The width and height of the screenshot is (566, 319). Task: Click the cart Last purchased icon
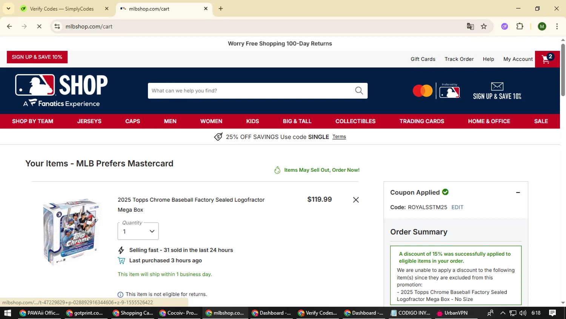[x=121, y=261]
